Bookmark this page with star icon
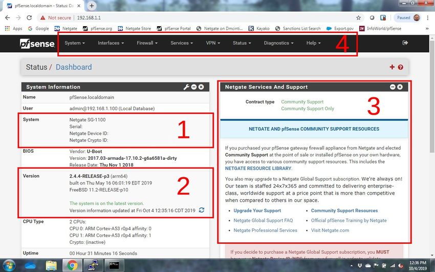The width and height of the screenshot is (435, 272). [358, 18]
